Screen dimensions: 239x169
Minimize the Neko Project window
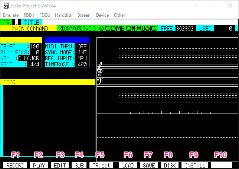click(x=196, y=6)
